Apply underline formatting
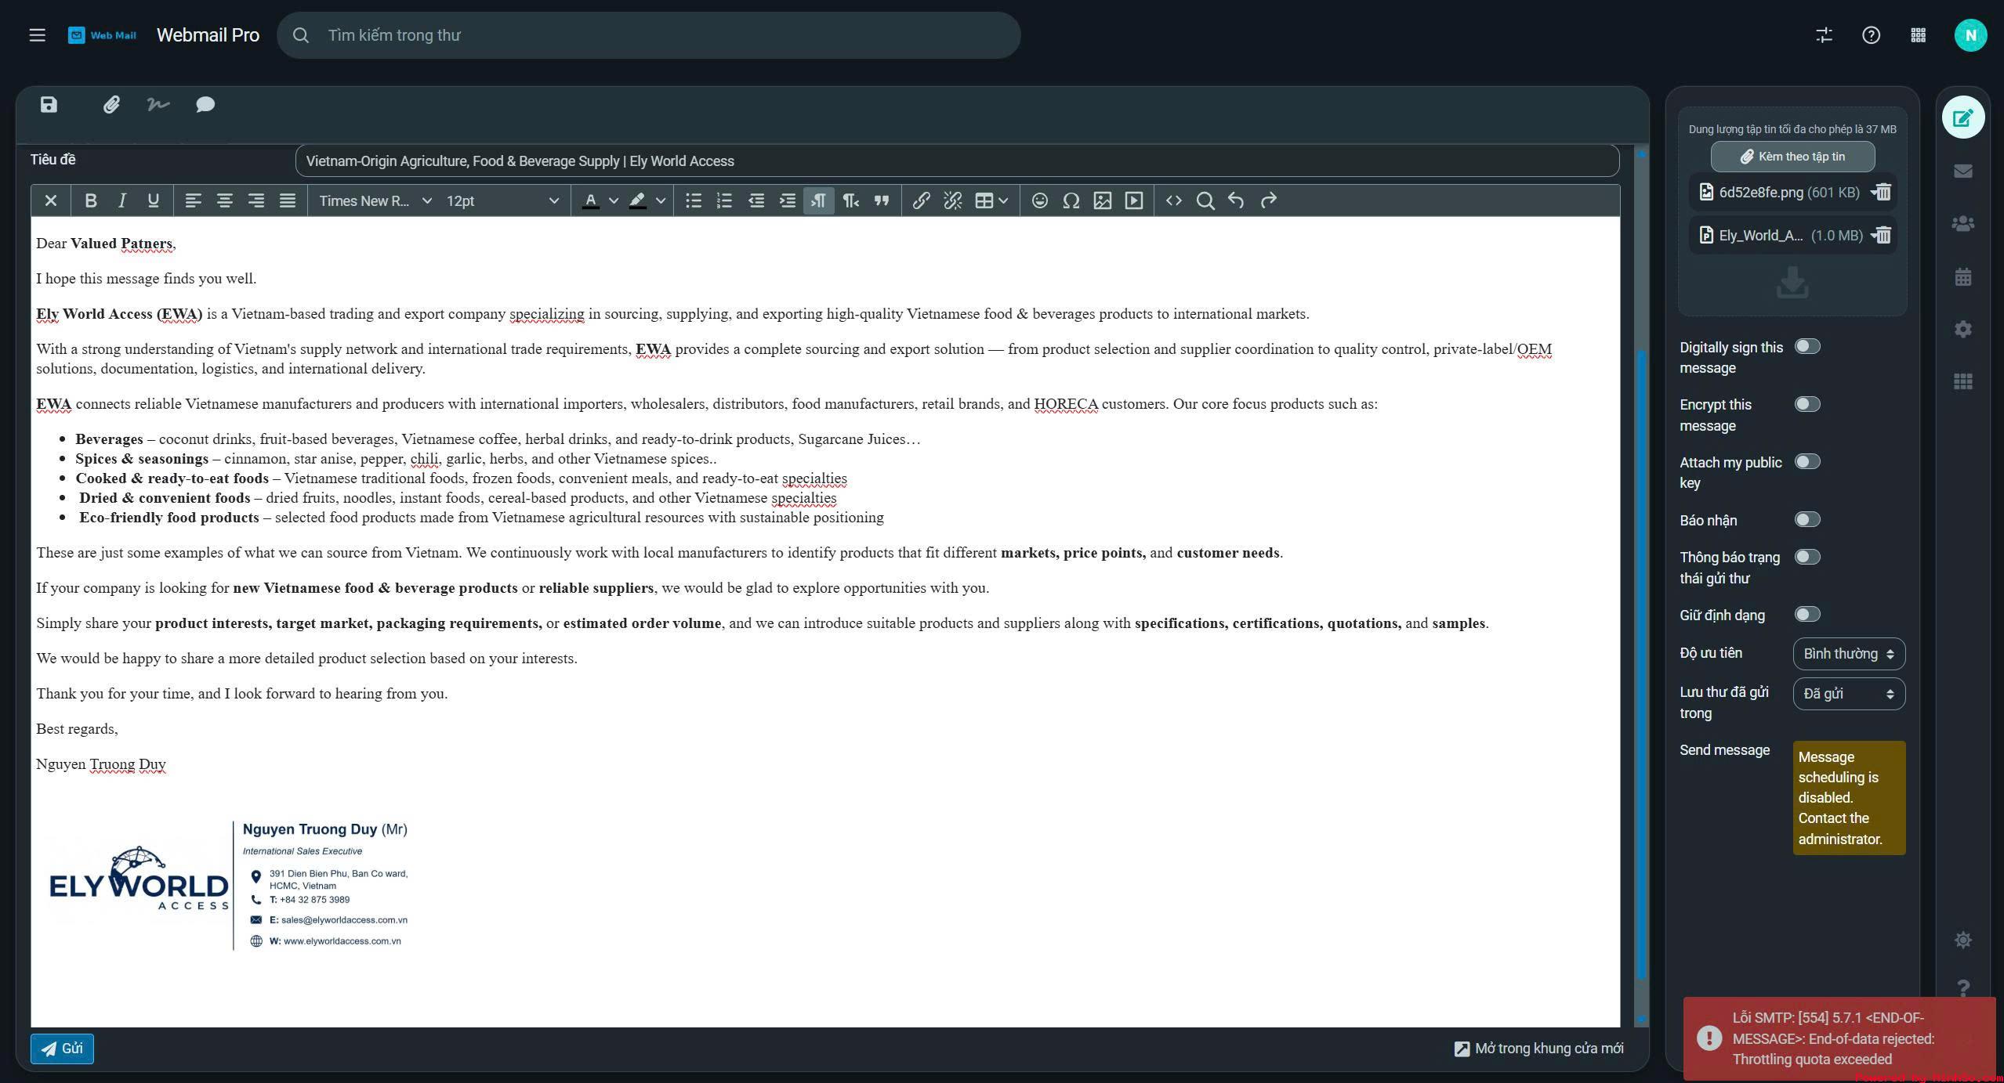The width and height of the screenshot is (2004, 1083). [x=154, y=200]
